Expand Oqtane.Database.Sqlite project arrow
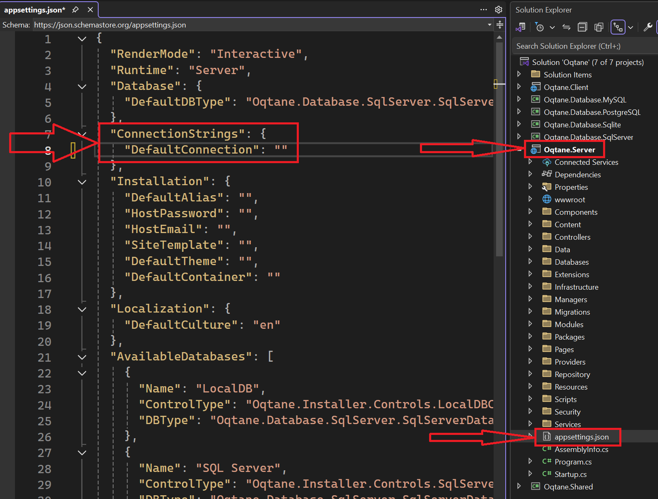This screenshot has height=499, width=658. pos(519,124)
